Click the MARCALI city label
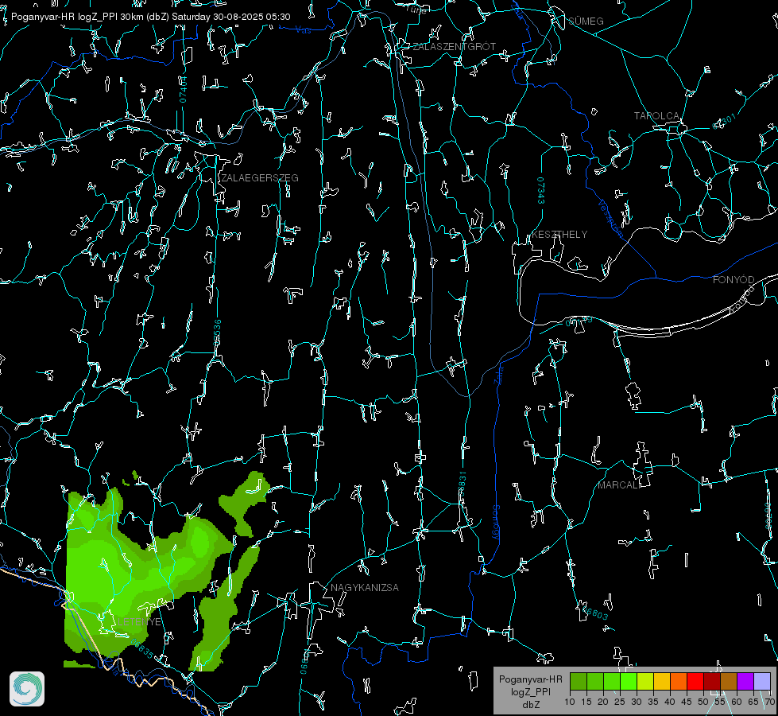Viewport: 778px width, 716px height. pos(618,485)
